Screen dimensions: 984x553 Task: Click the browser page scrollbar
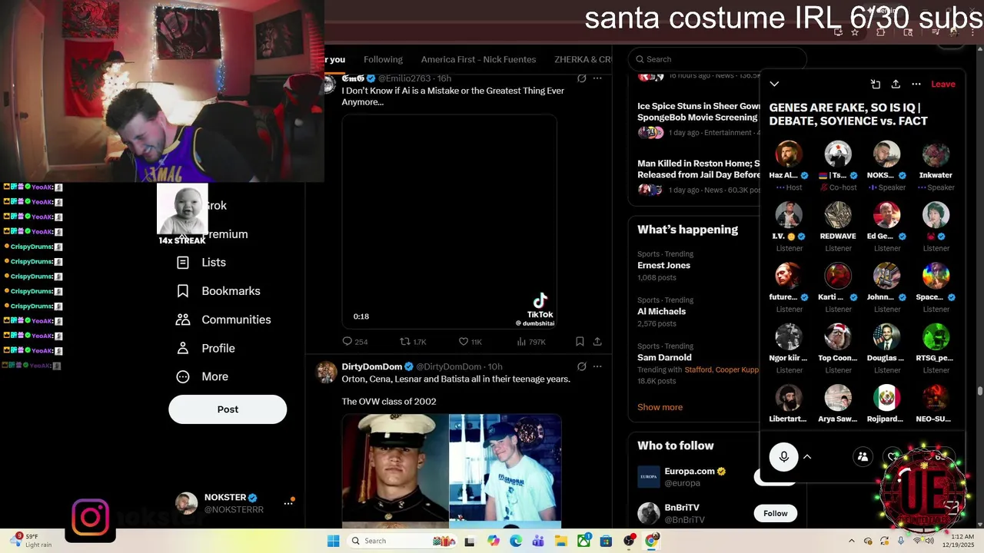tap(980, 390)
